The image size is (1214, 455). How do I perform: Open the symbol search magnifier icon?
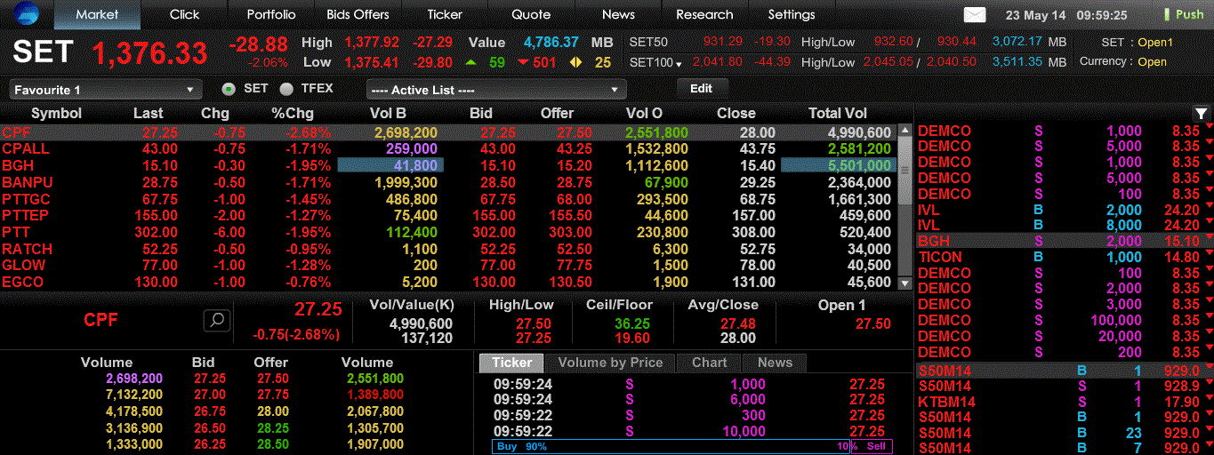click(217, 320)
